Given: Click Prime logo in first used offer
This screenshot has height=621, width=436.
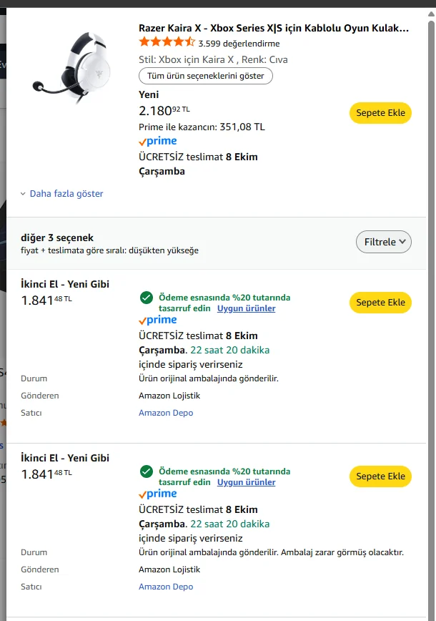Looking at the screenshot, I should tap(158, 321).
